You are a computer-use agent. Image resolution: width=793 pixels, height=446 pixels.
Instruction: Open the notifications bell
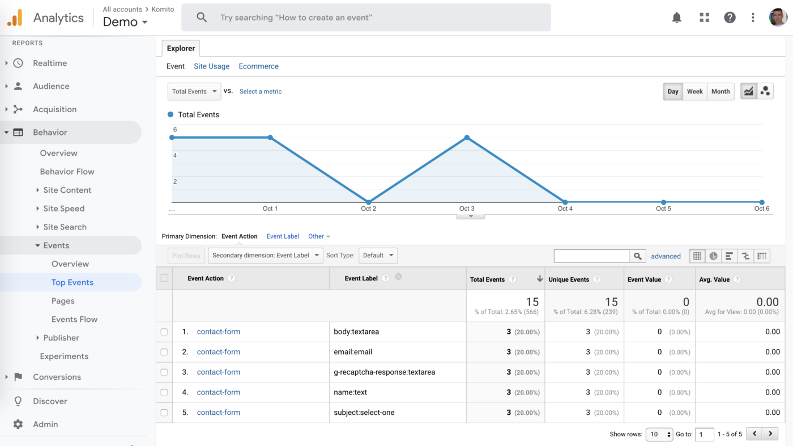676,18
